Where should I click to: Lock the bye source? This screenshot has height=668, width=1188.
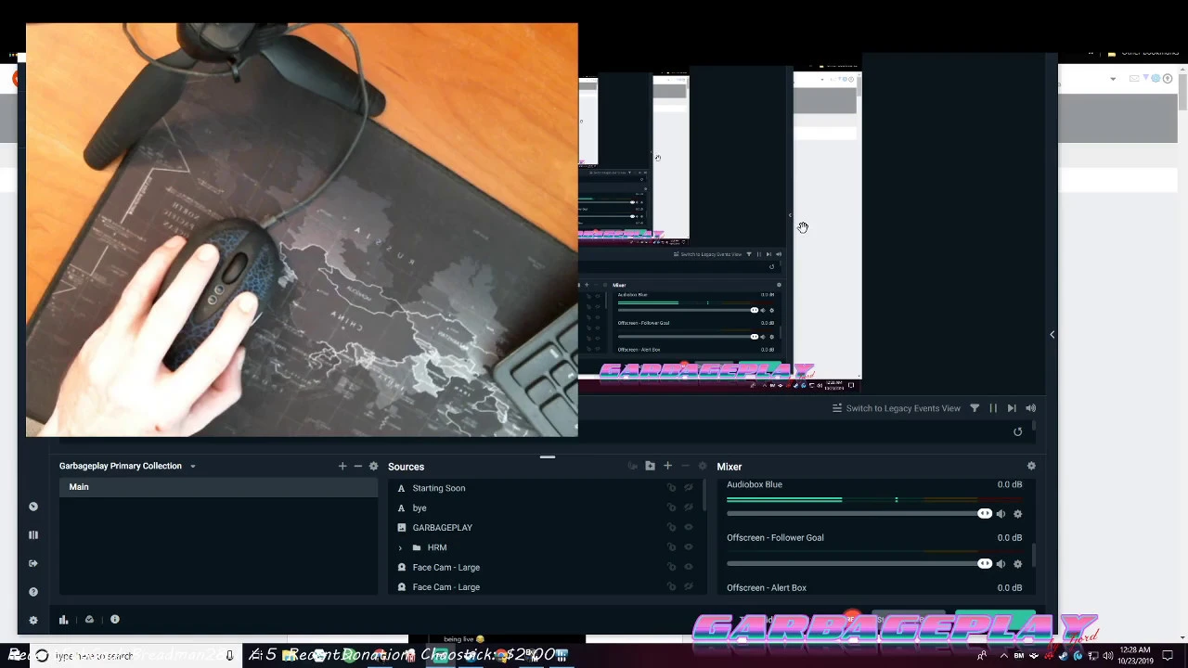point(671,508)
